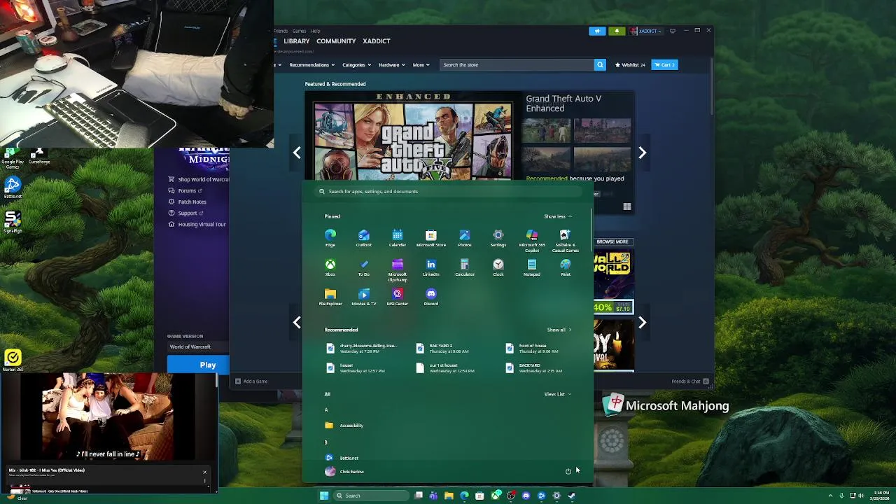Screen dimensions: 896x504
Task: Open the Steam Friends menu
Action: (x=281, y=31)
